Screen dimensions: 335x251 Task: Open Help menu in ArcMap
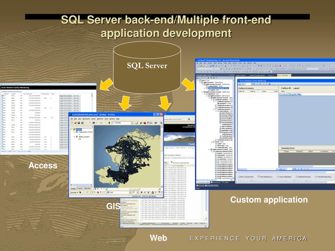click(x=118, y=119)
